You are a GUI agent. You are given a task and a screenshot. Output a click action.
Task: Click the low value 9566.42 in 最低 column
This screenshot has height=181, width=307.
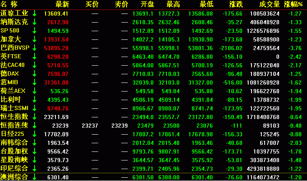click(x=202, y=151)
